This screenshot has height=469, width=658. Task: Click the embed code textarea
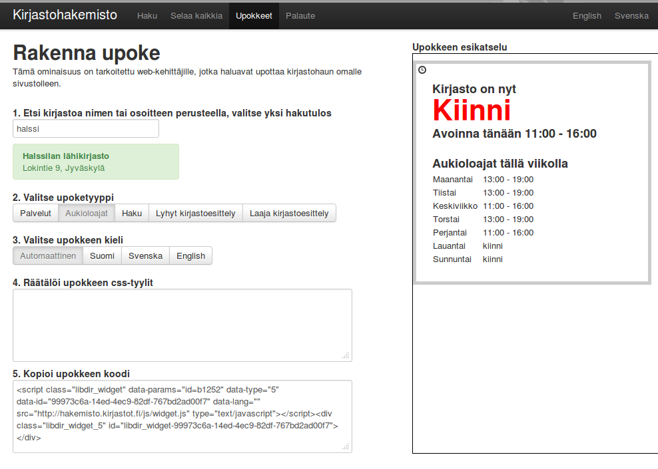click(182, 416)
